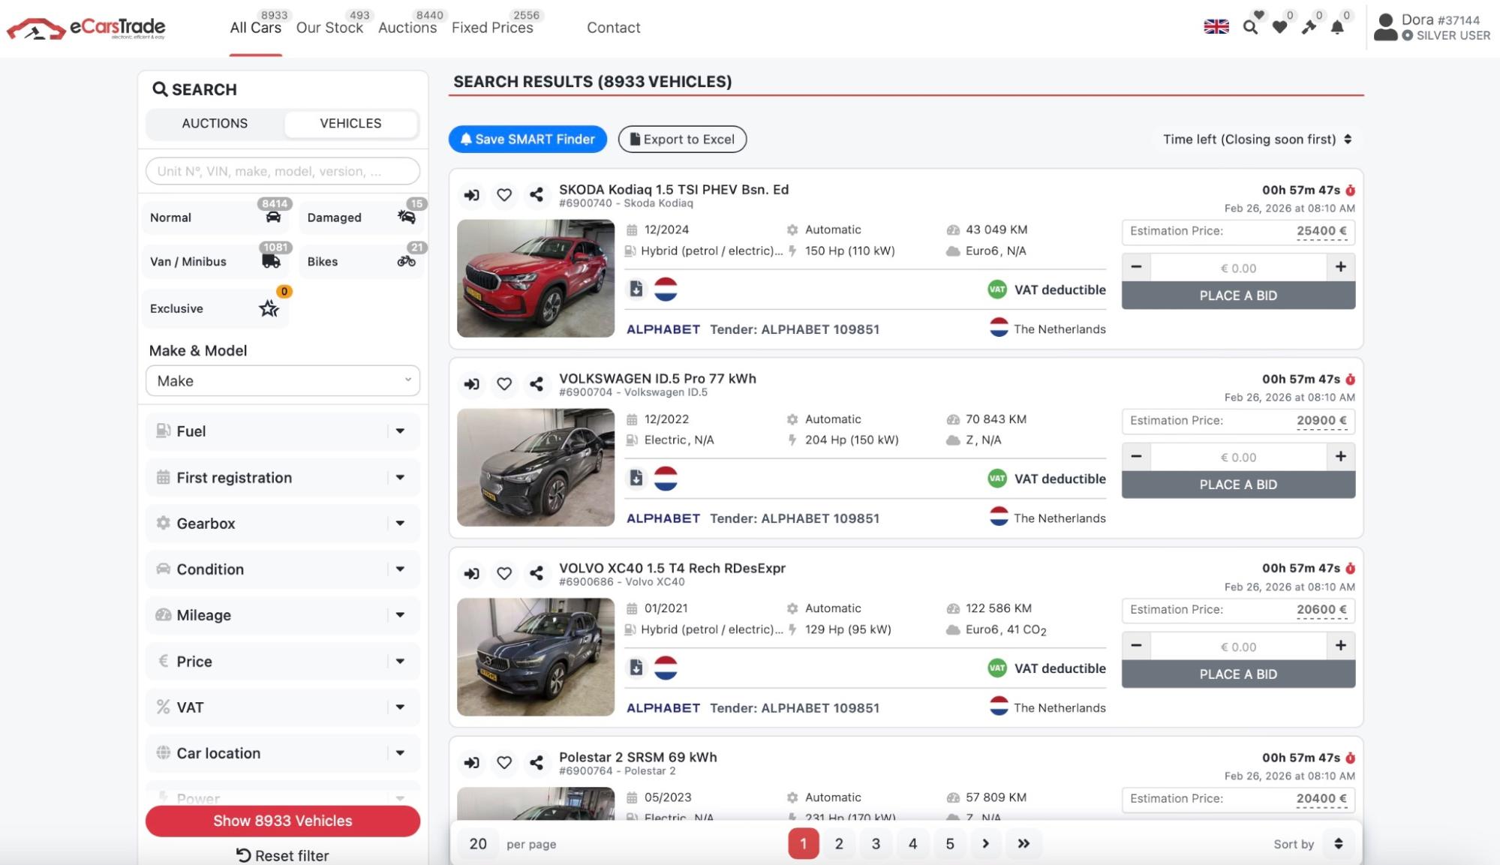Image resolution: width=1500 pixels, height=865 pixels.
Task: Share the VOLKSWAGEN ID.5 listing
Action: tap(536, 384)
